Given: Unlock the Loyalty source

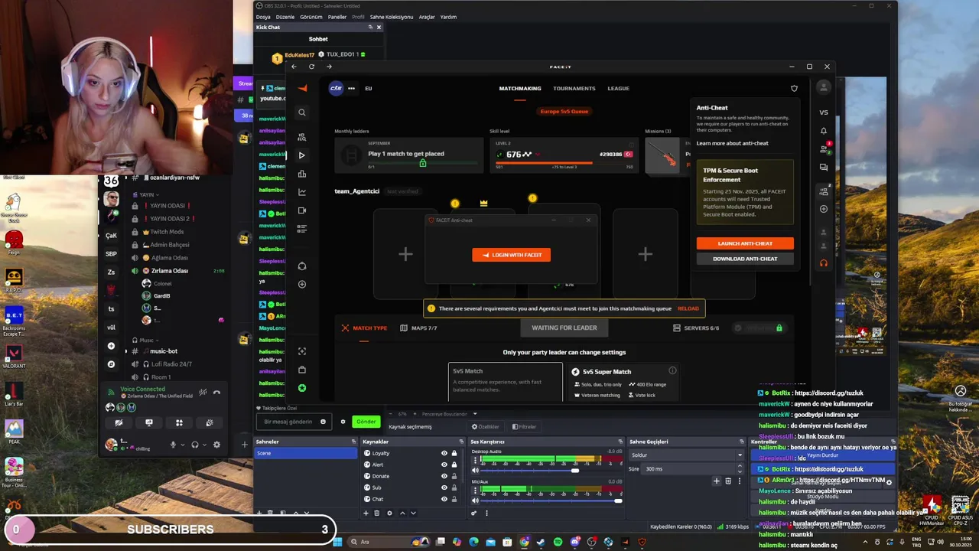Looking at the screenshot, I should (454, 453).
